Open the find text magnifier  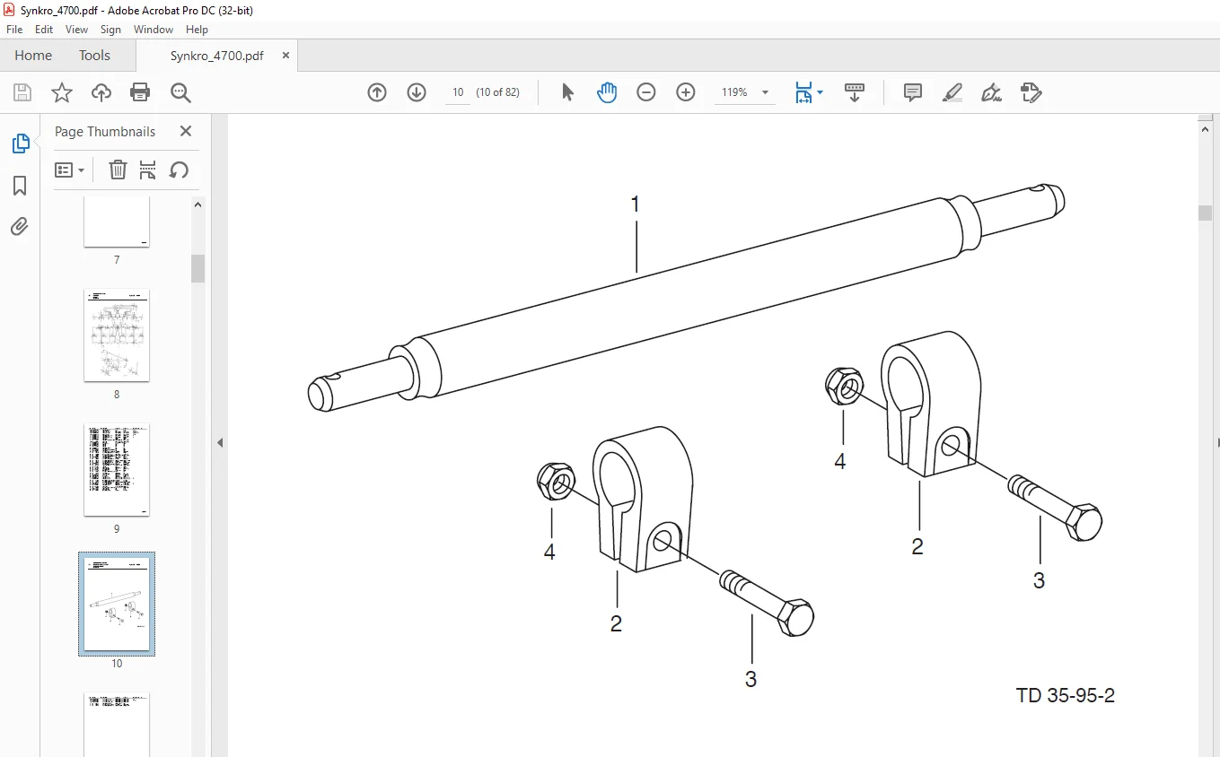180,92
